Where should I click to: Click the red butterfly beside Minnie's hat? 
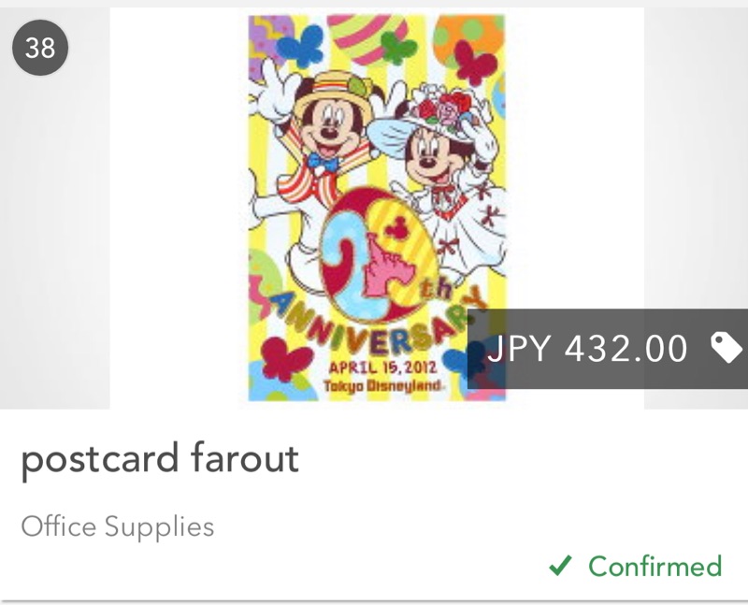coord(475,61)
